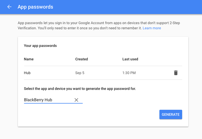Click the Select the app and device prompt
This screenshot has height=139, width=202.
coord(80,89)
